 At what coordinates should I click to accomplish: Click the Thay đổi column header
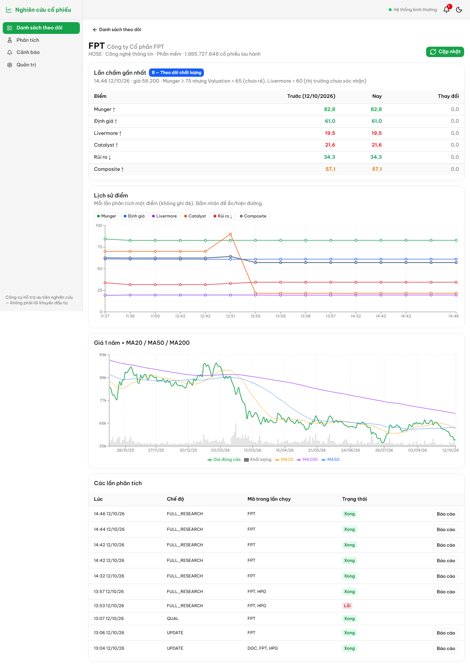coord(448,96)
